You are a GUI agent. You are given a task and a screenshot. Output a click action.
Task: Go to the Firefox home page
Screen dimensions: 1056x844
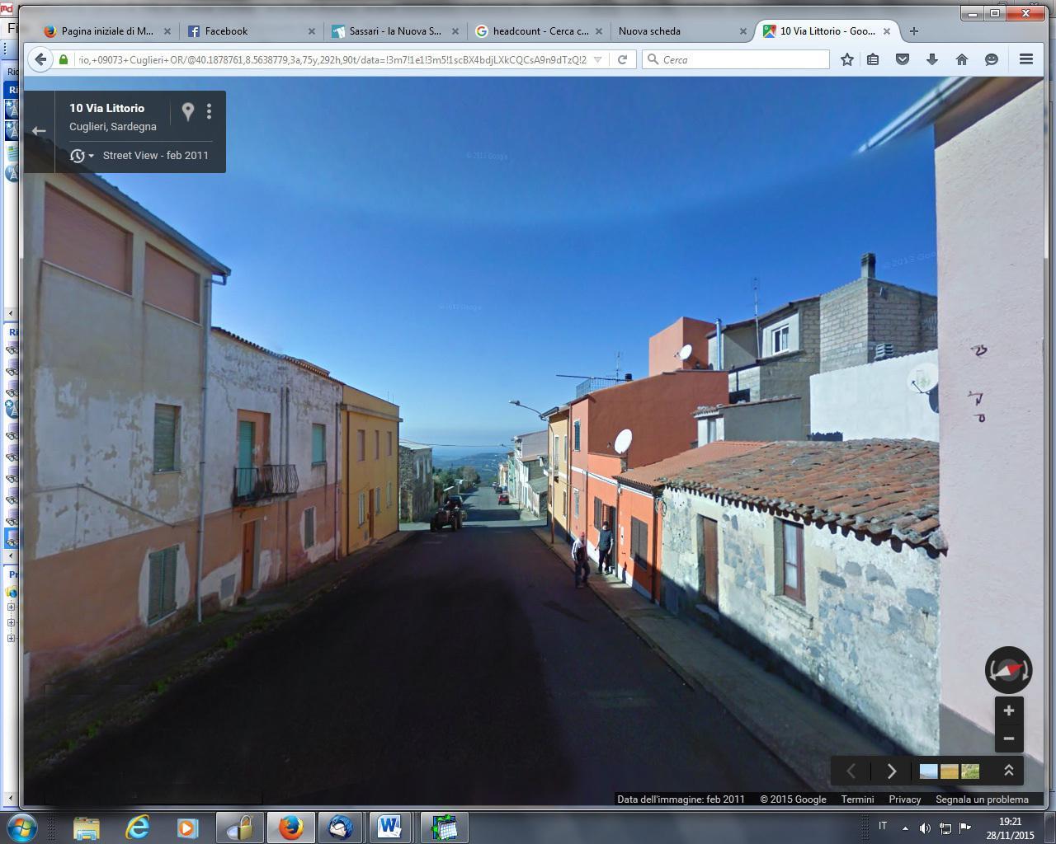click(x=961, y=59)
